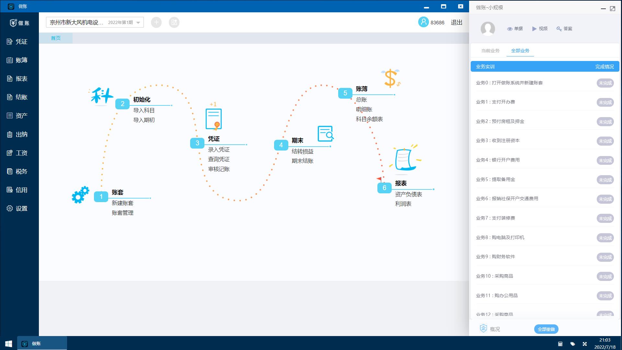Click step number 5 账簿 badge
Screen dimensions: 622x350
pos(345,93)
